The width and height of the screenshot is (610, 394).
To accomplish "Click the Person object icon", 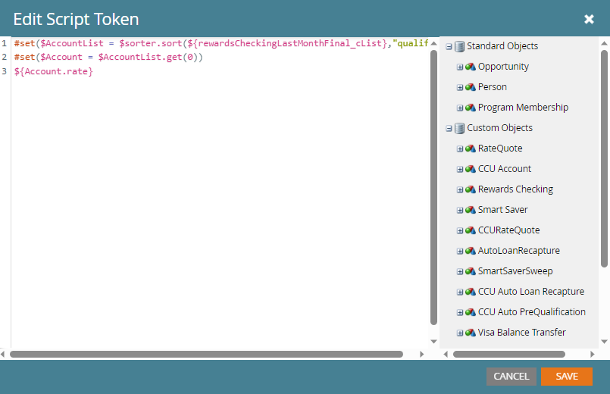I will click(x=471, y=87).
